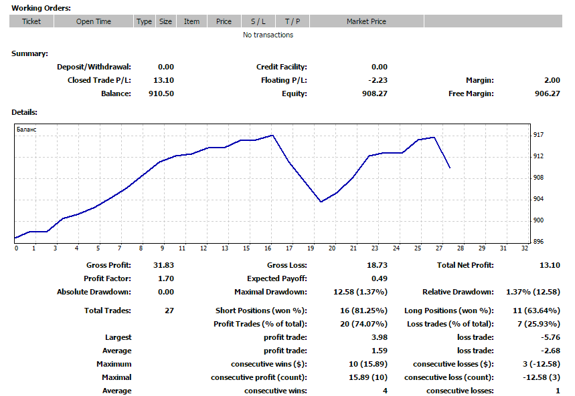The image size is (575, 396).
Task: Click the 917 label on chart axis
Action: pyautogui.click(x=538, y=135)
